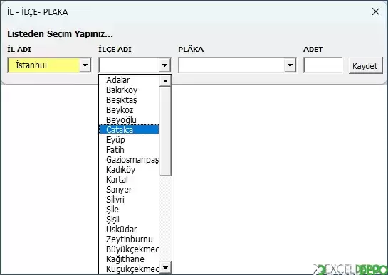
Task: Click the list scroll down arrow
Action: 165,268
